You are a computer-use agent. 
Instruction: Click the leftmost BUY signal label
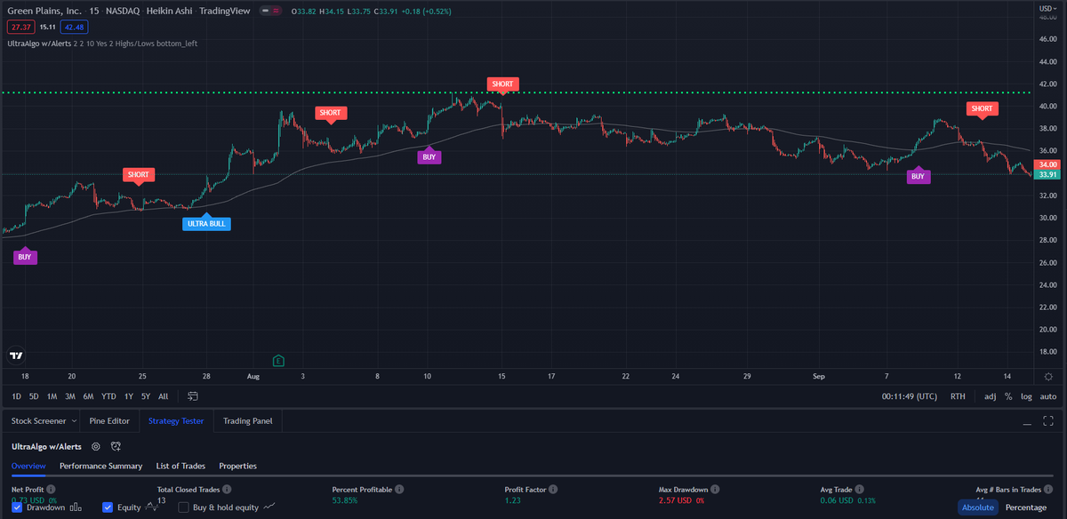coord(25,256)
